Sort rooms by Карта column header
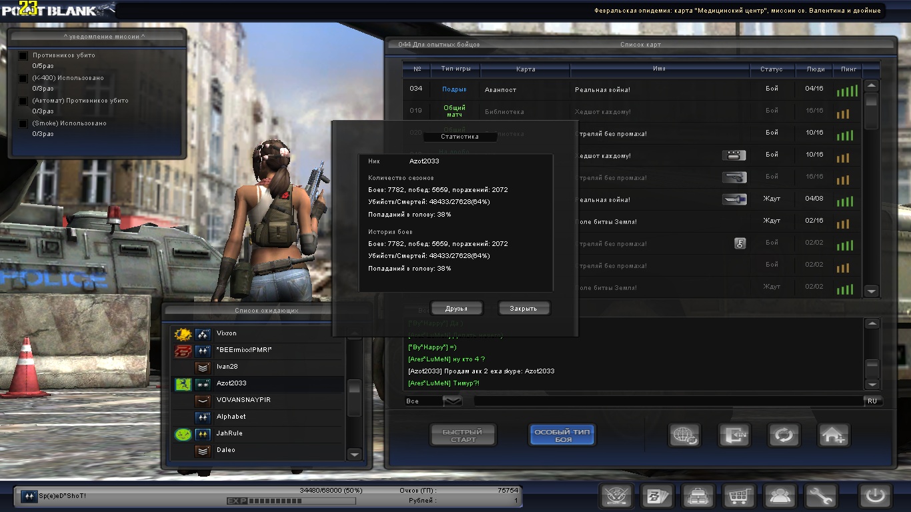The height and width of the screenshot is (512, 911). point(526,69)
